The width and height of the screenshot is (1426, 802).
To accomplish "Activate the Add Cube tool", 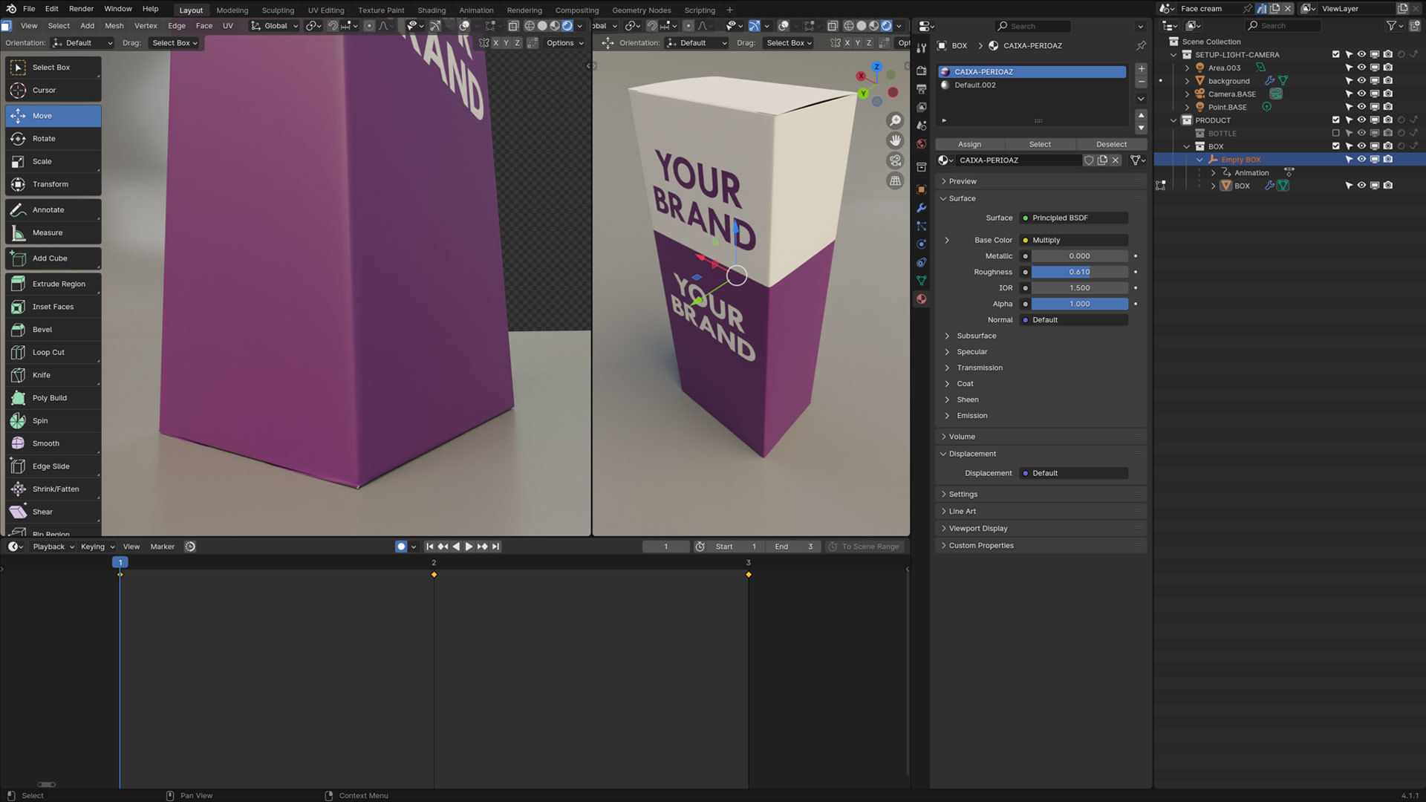I will (x=53, y=258).
